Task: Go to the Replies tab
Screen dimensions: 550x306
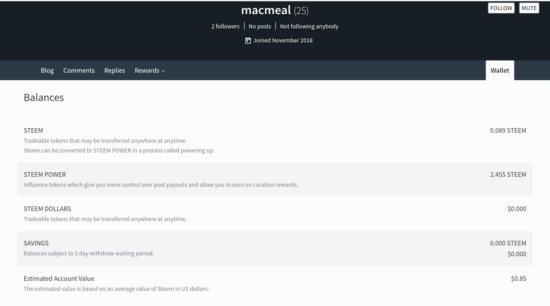Action: coord(115,71)
